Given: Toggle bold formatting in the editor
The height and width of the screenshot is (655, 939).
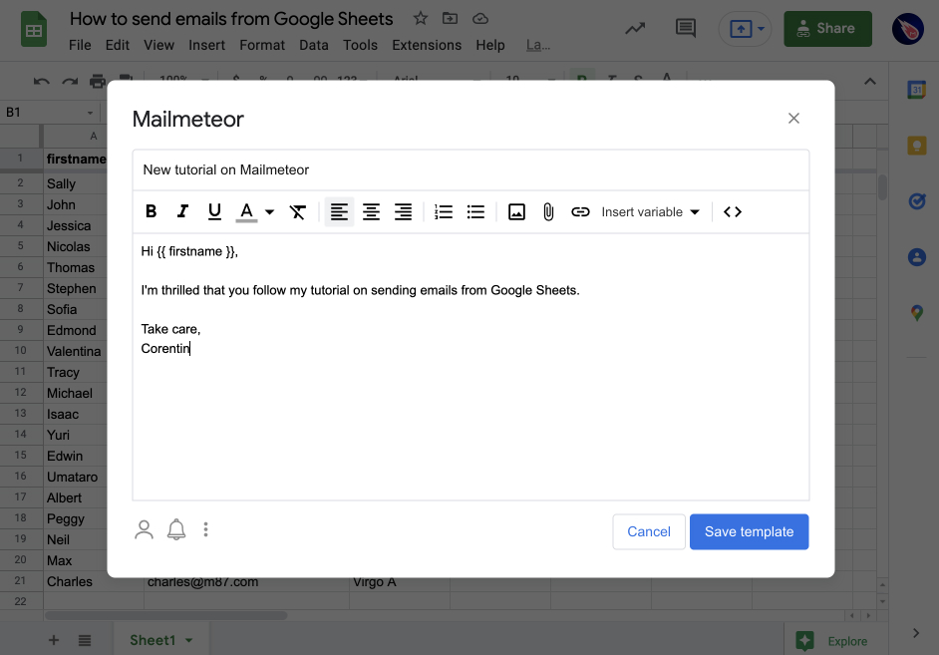Looking at the screenshot, I should [151, 211].
